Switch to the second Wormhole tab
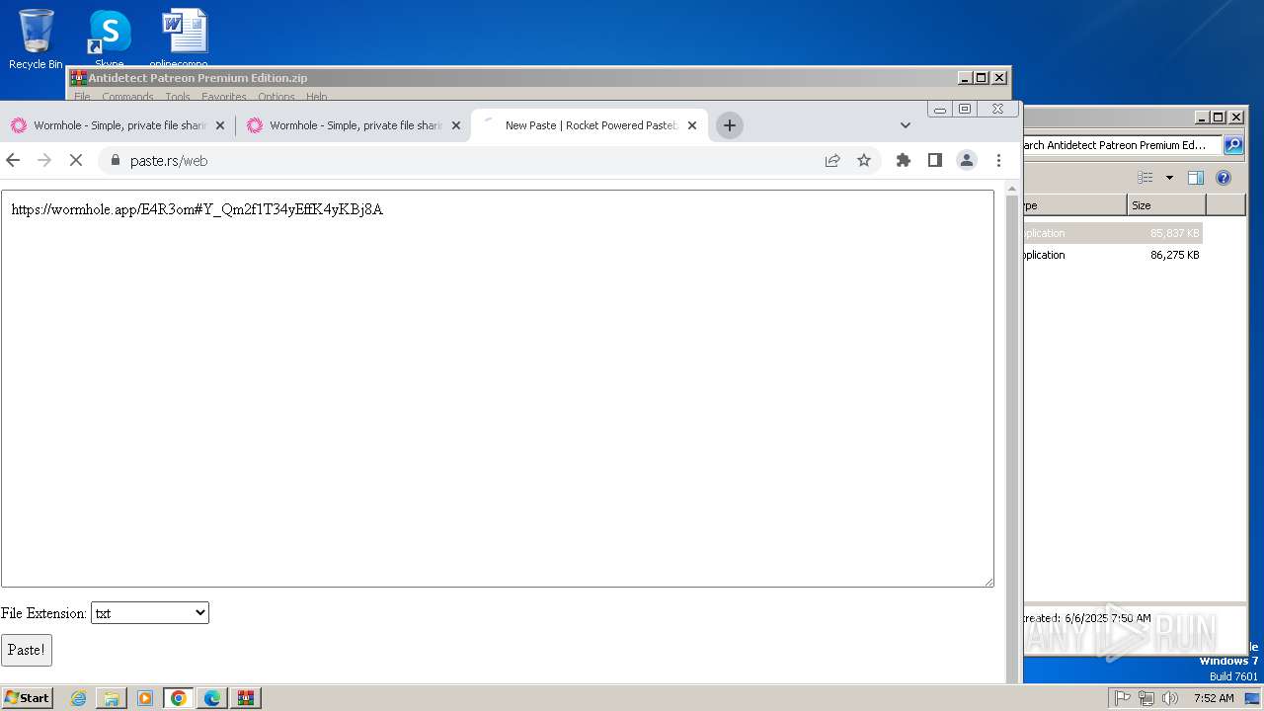 [x=354, y=125]
